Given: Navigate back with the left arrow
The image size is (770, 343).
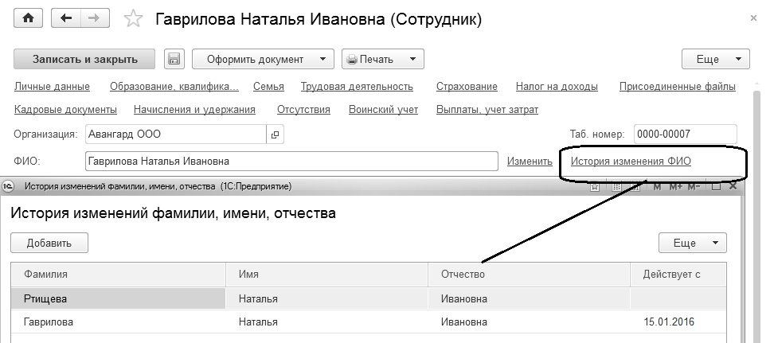Looking at the screenshot, I should [x=66, y=18].
